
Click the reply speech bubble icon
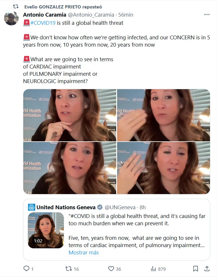[x=27, y=268]
